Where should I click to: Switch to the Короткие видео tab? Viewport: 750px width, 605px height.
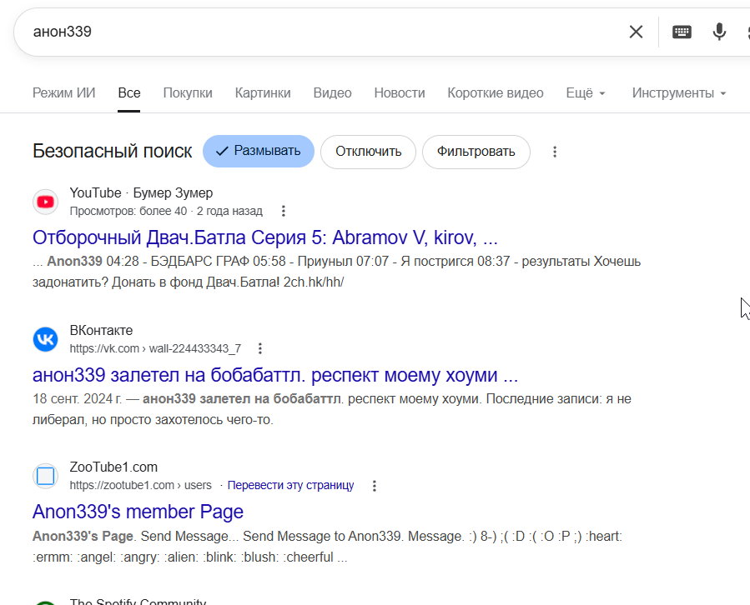point(495,92)
